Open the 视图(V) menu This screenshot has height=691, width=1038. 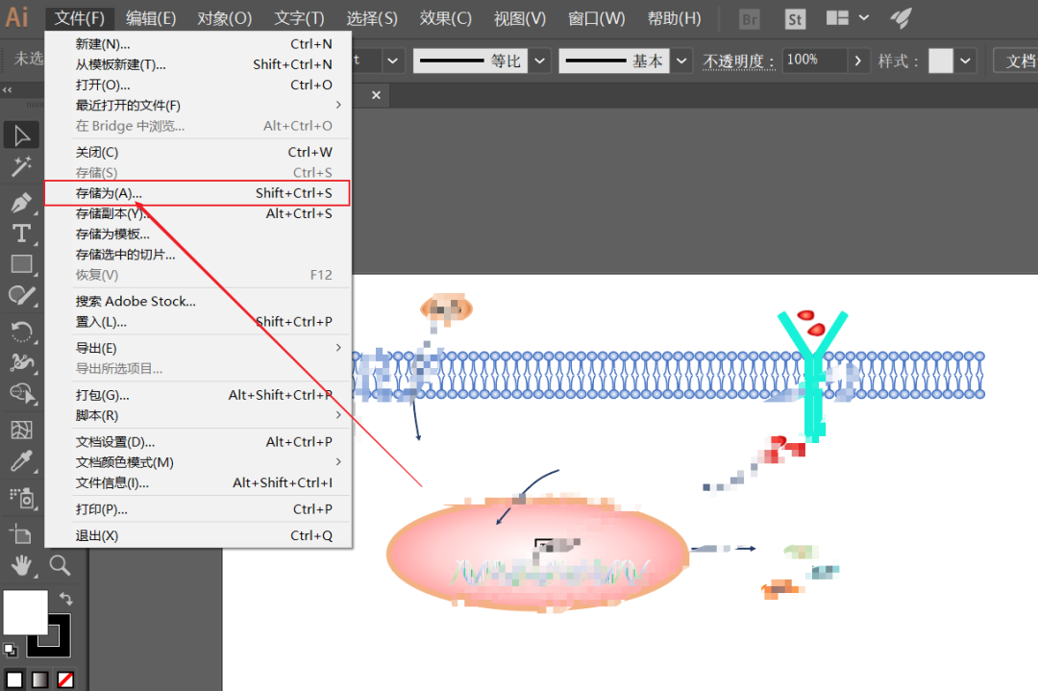click(520, 18)
